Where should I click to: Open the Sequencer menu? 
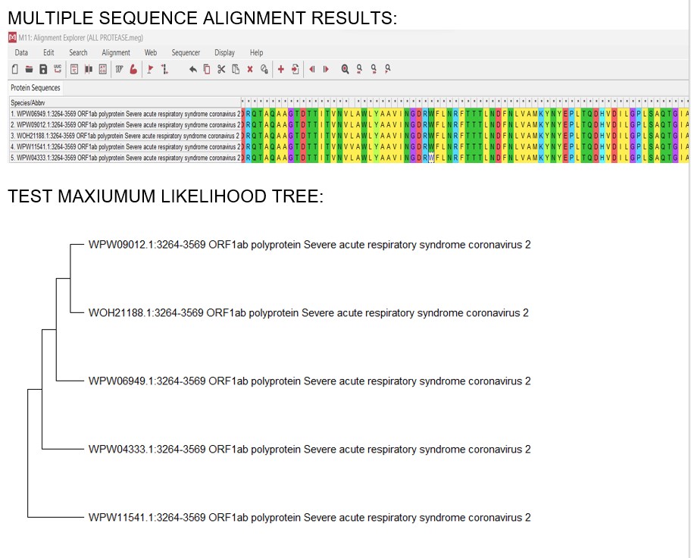click(x=186, y=52)
